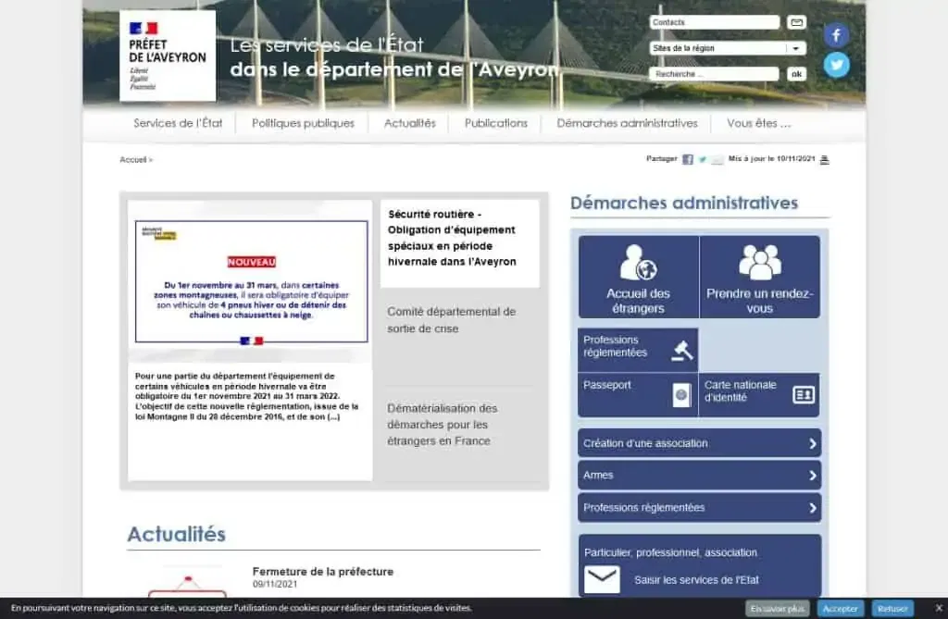This screenshot has height=619, width=948.
Task: Click the print icon next to update date
Action: click(825, 159)
